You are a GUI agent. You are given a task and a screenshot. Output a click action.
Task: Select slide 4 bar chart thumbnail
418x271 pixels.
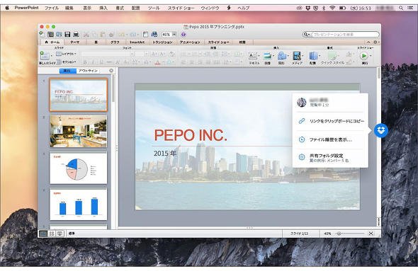click(x=79, y=204)
